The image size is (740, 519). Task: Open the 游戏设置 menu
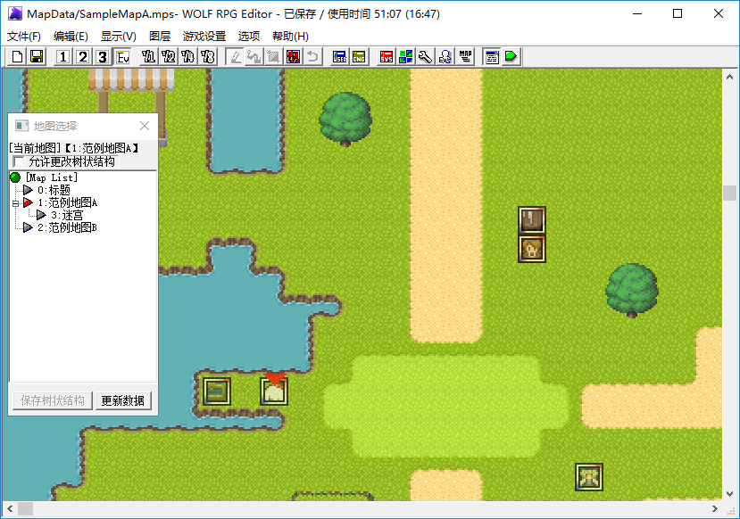(x=204, y=37)
